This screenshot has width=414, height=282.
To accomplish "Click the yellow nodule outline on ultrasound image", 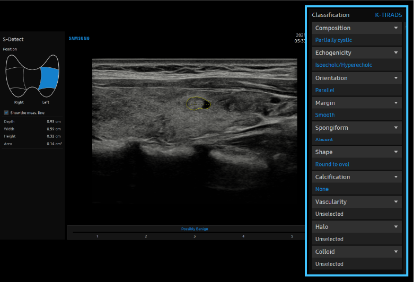I will click(198, 103).
